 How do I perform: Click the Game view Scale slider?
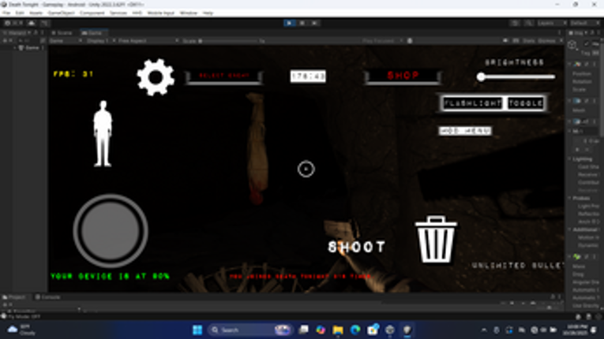click(229, 41)
